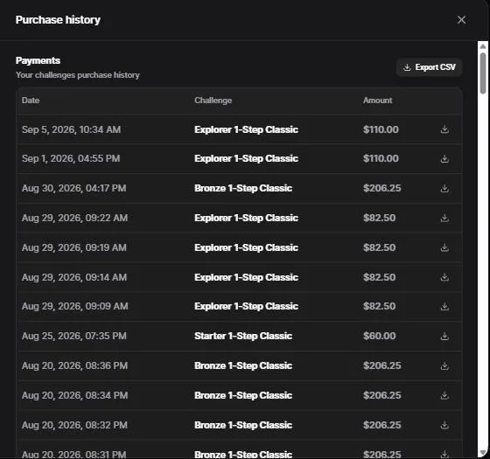490x459 pixels.
Task: Download receipt for Aug 30, 04:17 PM payment
Action: (x=444, y=188)
